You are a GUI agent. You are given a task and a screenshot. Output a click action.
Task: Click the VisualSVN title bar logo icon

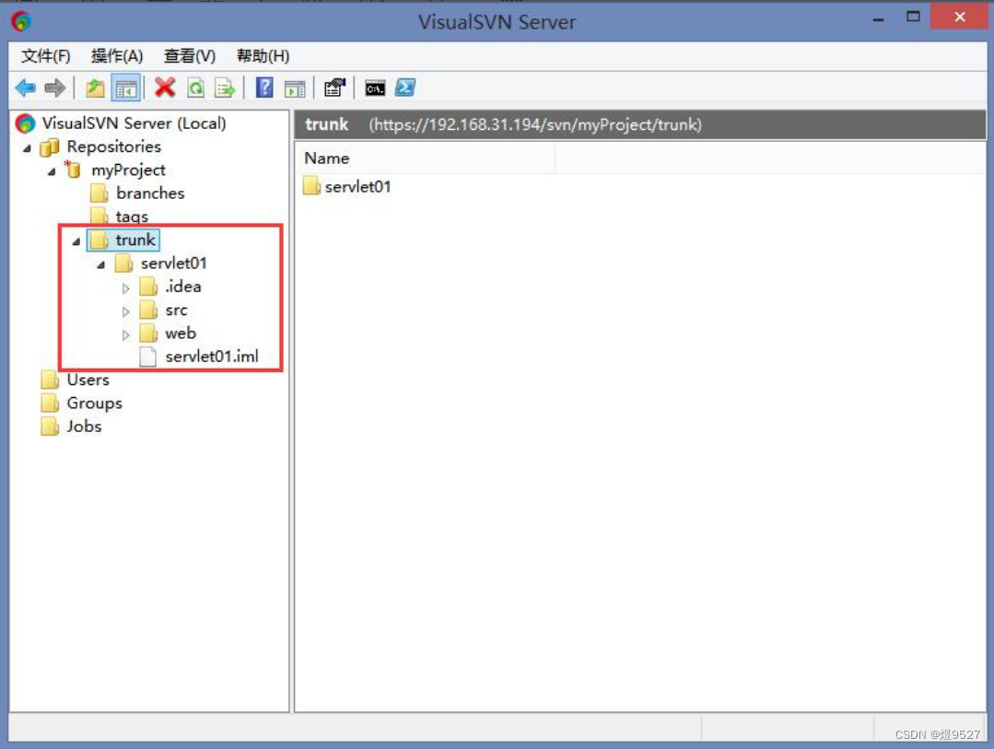(x=21, y=21)
